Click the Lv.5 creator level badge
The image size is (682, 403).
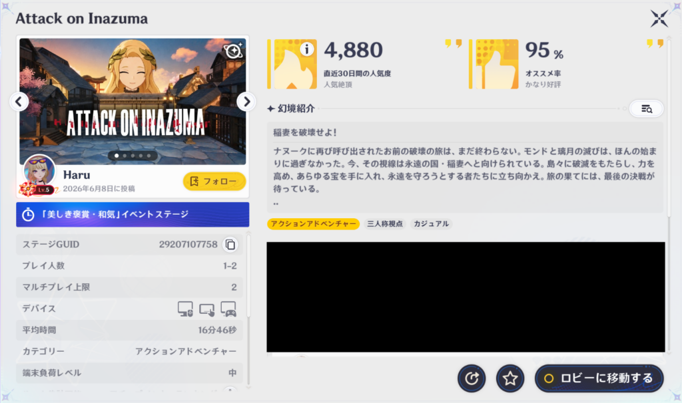click(x=43, y=190)
